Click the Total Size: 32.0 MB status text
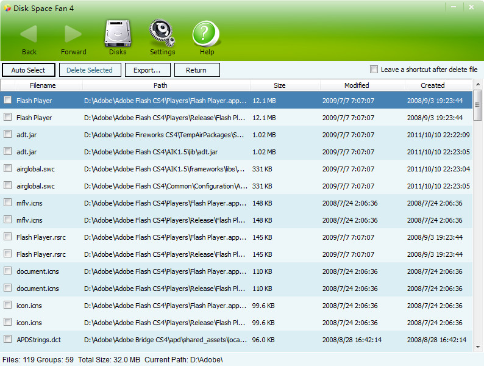This screenshot has width=484, height=366. tap(109, 360)
